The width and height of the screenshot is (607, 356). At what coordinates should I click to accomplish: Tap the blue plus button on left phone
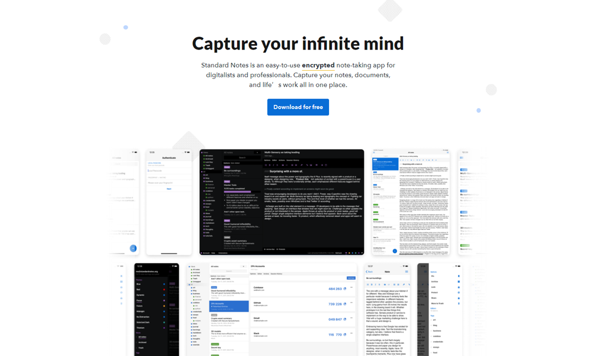tap(133, 248)
